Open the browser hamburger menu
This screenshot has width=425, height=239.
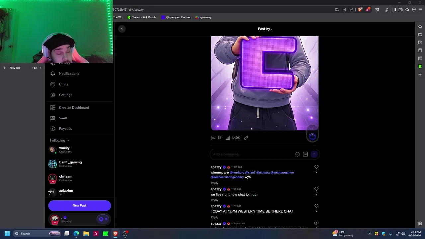click(x=420, y=10)
